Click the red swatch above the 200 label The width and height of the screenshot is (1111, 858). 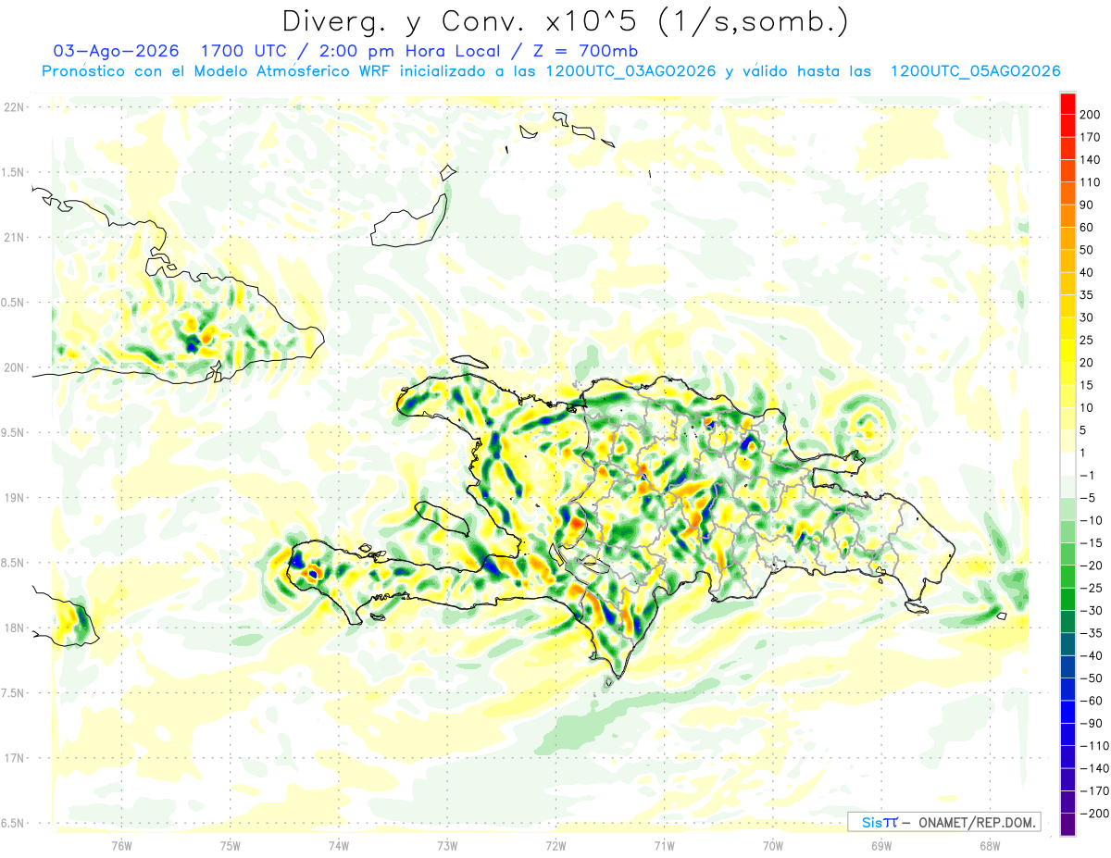click(x=1067, y=104)
